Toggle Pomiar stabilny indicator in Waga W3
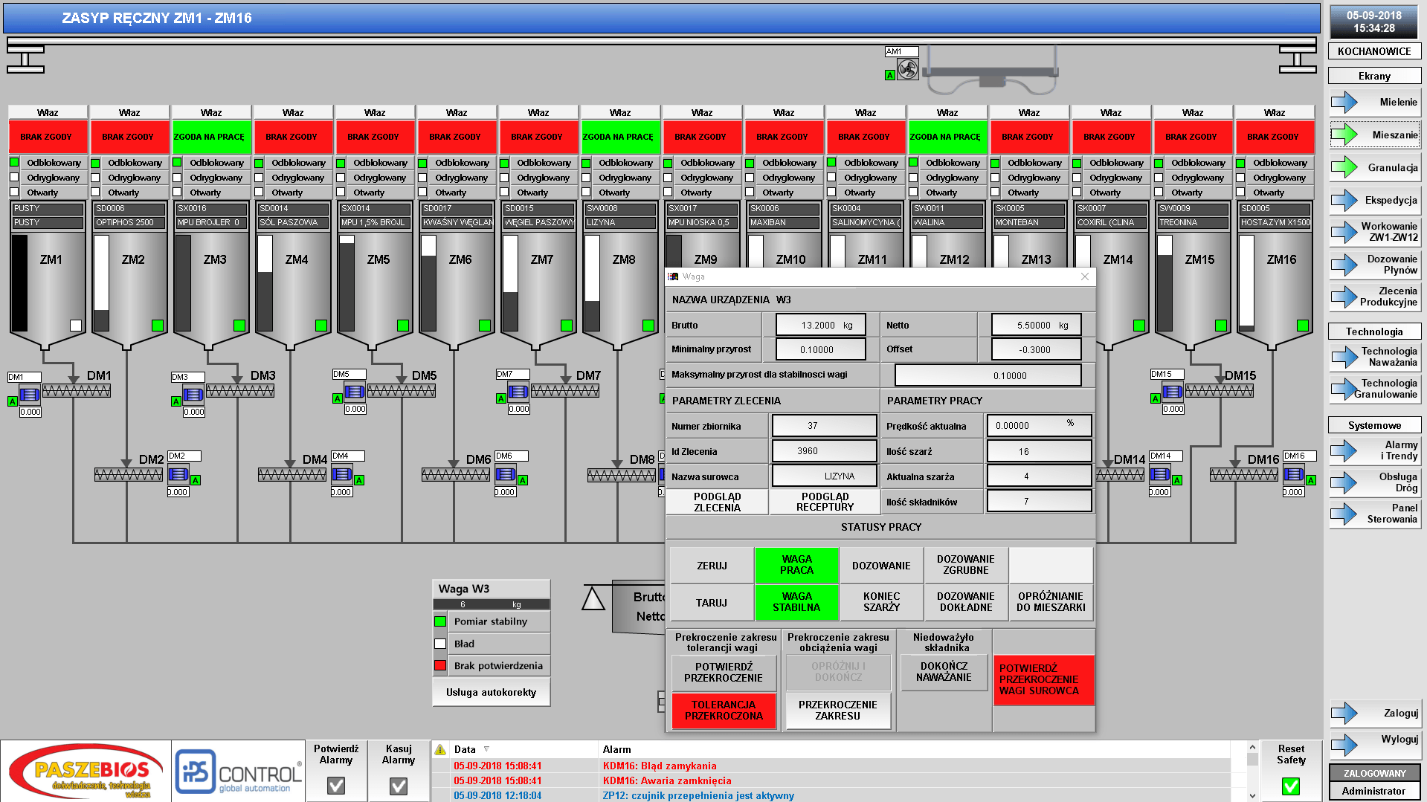 440,621
